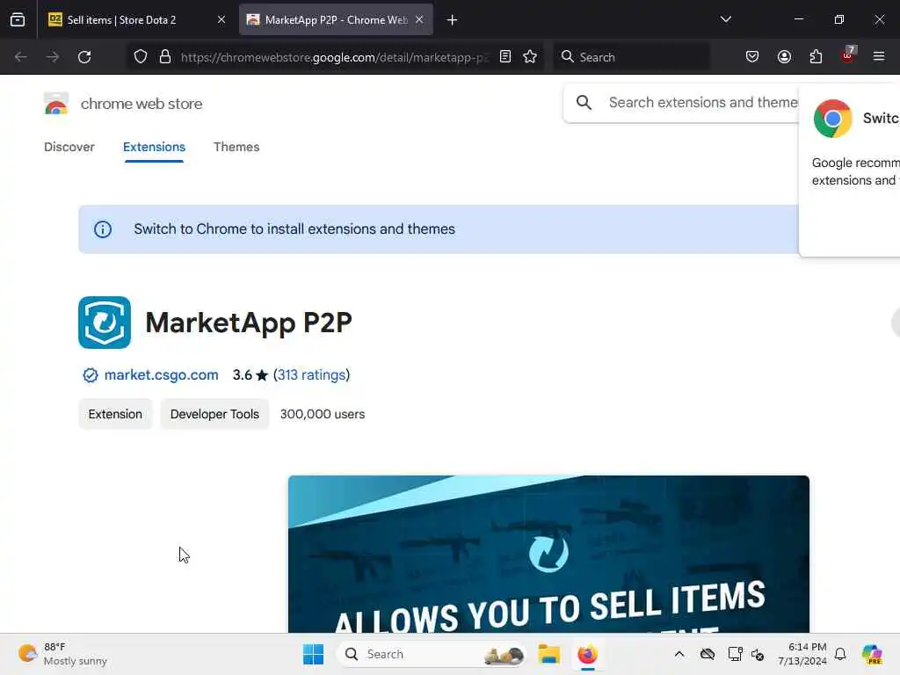Open the notifications bell icon
This screenshot has width=900, height=675.
[840, 654]
